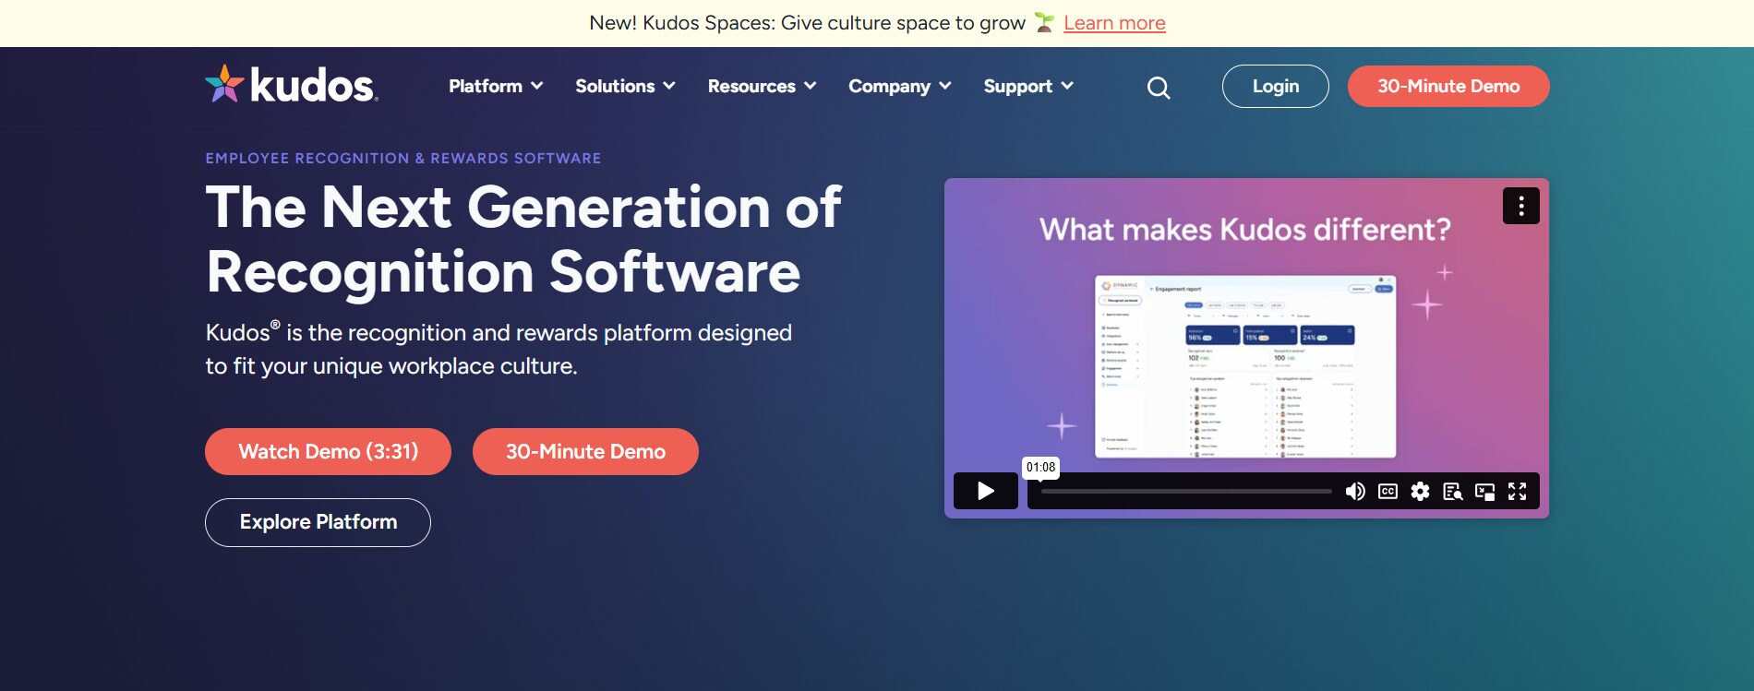
Task: Play the "What makes Kudos different?" video
Action: 985,491
